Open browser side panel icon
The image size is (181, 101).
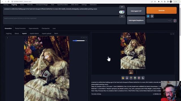(x=168, y=2)
